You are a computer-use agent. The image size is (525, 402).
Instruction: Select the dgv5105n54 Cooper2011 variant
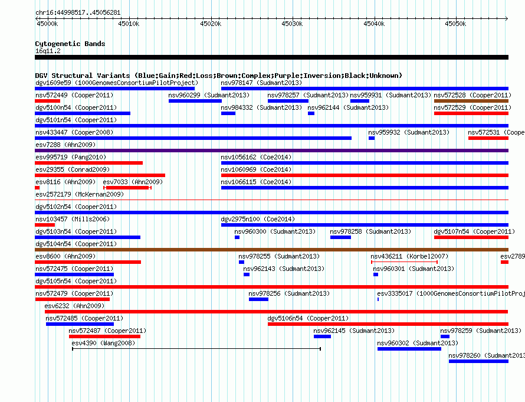[76, 281]
